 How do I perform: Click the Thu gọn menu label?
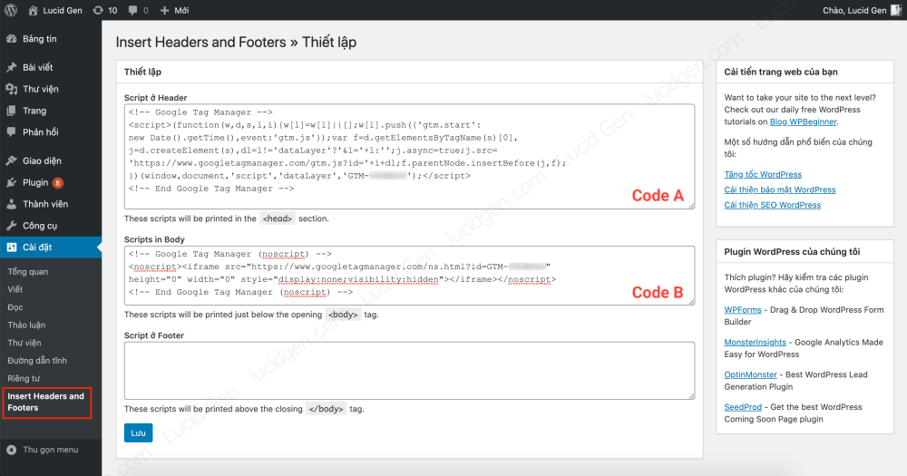(x=50, y=450)
